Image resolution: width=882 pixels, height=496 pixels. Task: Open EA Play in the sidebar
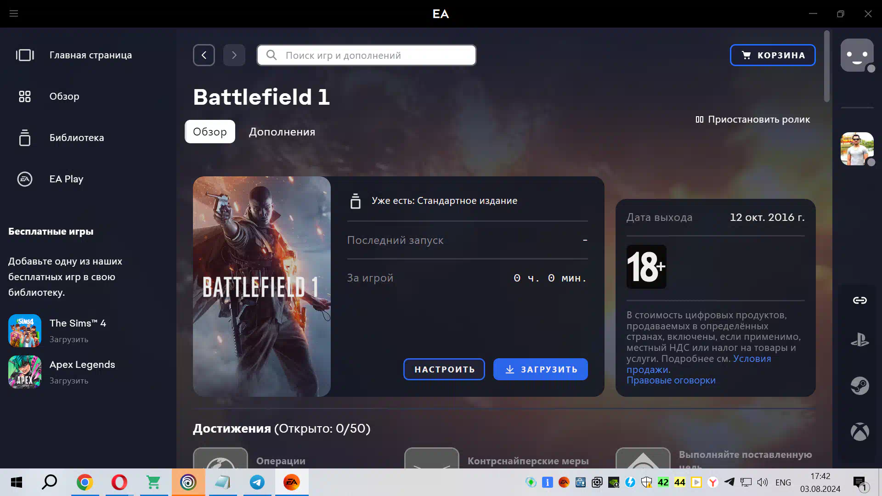(x=88, y=179)
